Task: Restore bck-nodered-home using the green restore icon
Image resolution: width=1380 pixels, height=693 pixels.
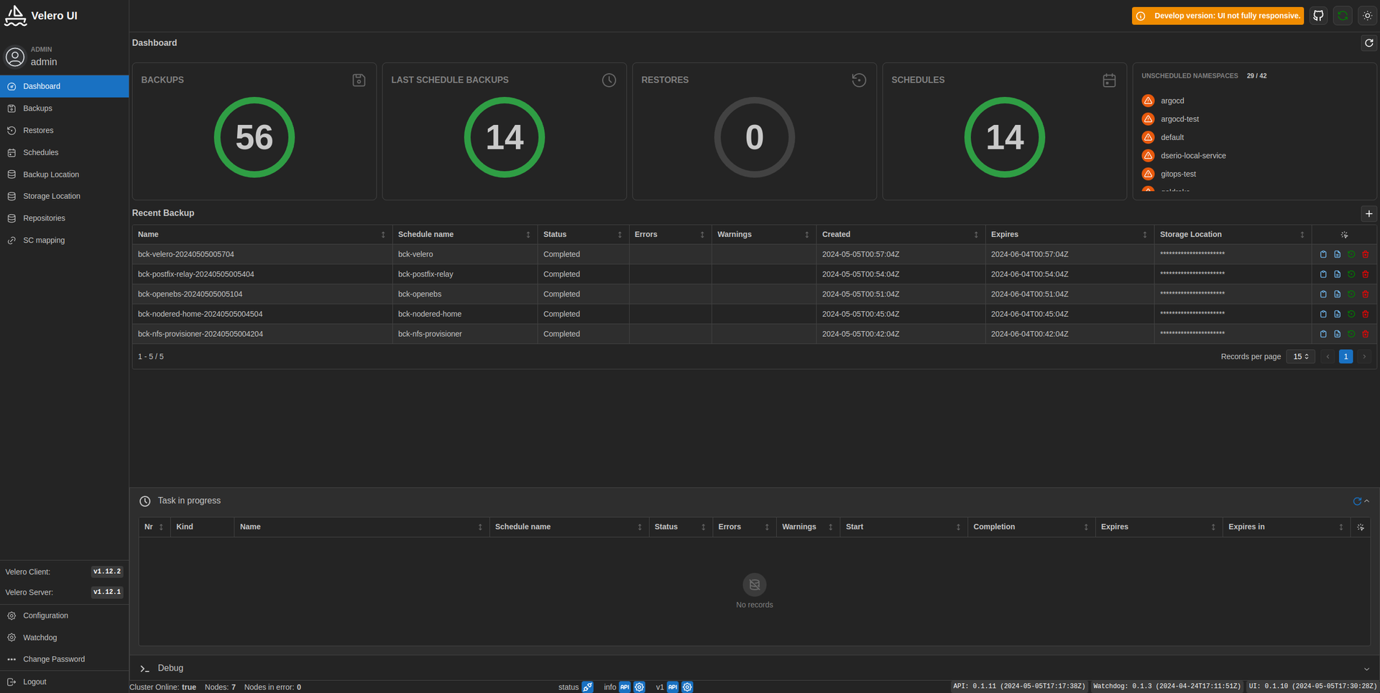Action: click(x=1351, y=314)
